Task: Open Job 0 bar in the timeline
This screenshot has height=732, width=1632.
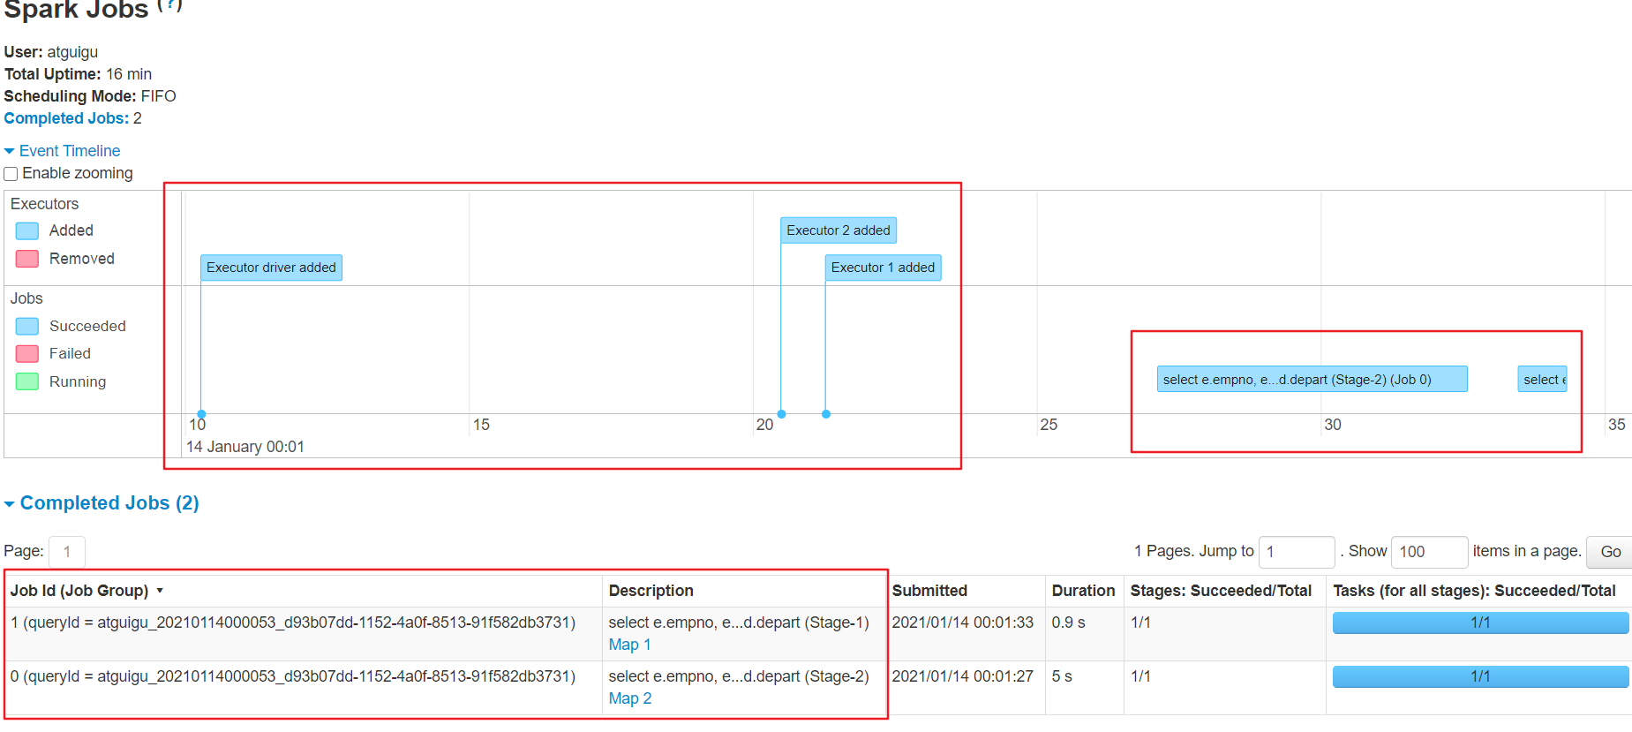Action: 1312,380
